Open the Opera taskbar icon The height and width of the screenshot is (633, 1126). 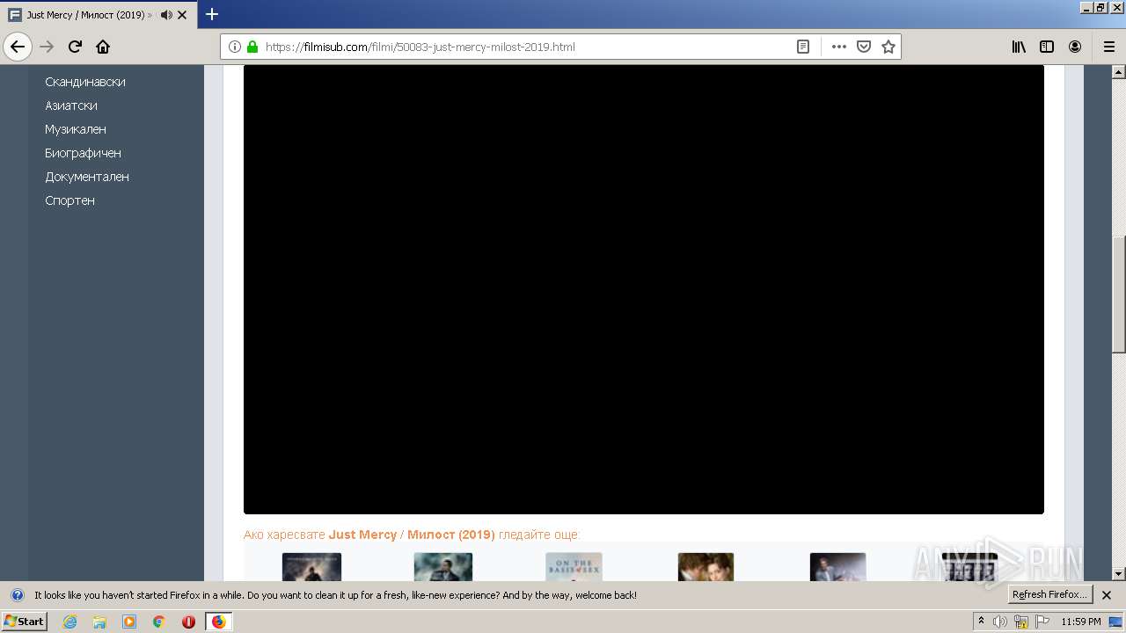[x=188, y=622]
